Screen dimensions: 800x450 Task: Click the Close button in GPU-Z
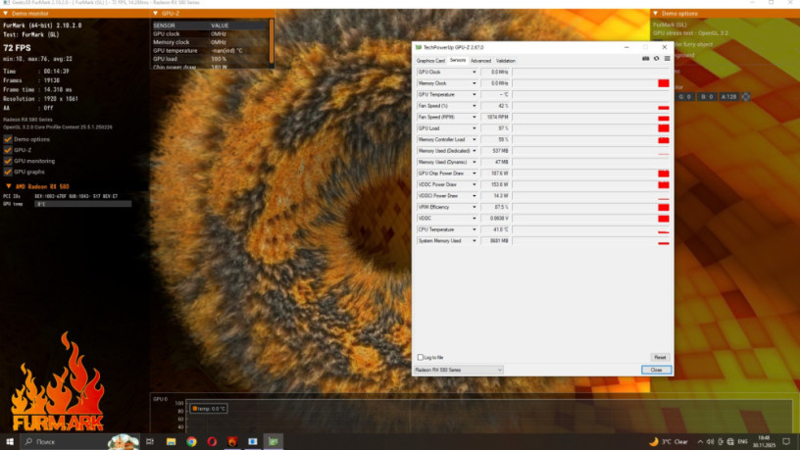click(656, 370)
